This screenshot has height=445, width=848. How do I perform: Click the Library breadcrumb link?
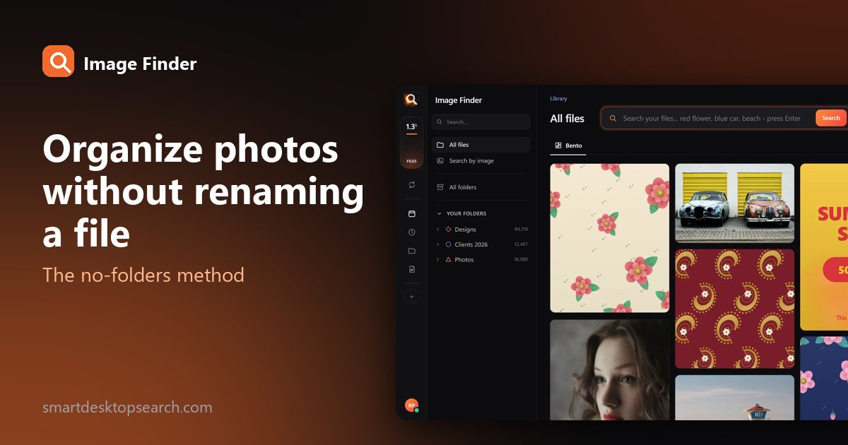[x=558, y=99]
